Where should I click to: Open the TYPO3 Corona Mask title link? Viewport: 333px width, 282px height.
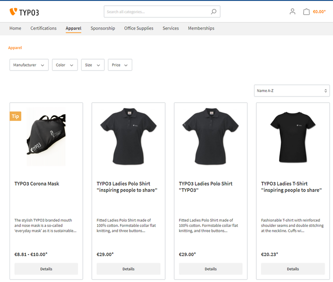(37, 183)
